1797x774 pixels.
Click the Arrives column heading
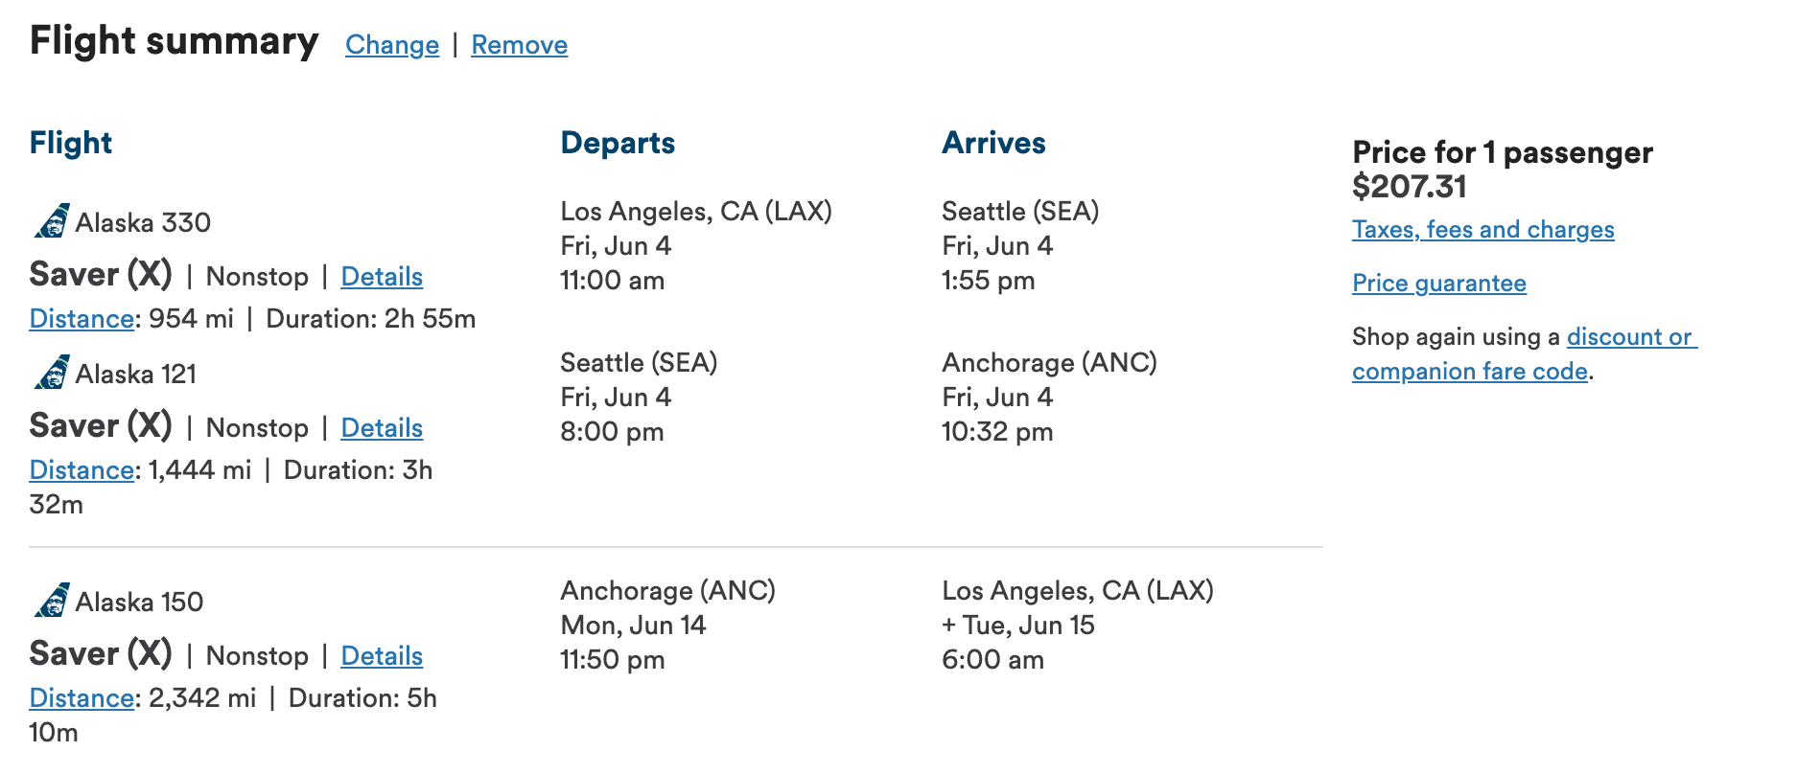point(993,143)
